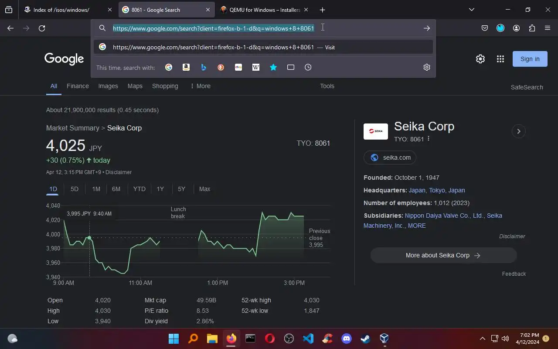Viewport: 558px width, 349px height.
Task: Select the YTD chart range
Action: 139,189
